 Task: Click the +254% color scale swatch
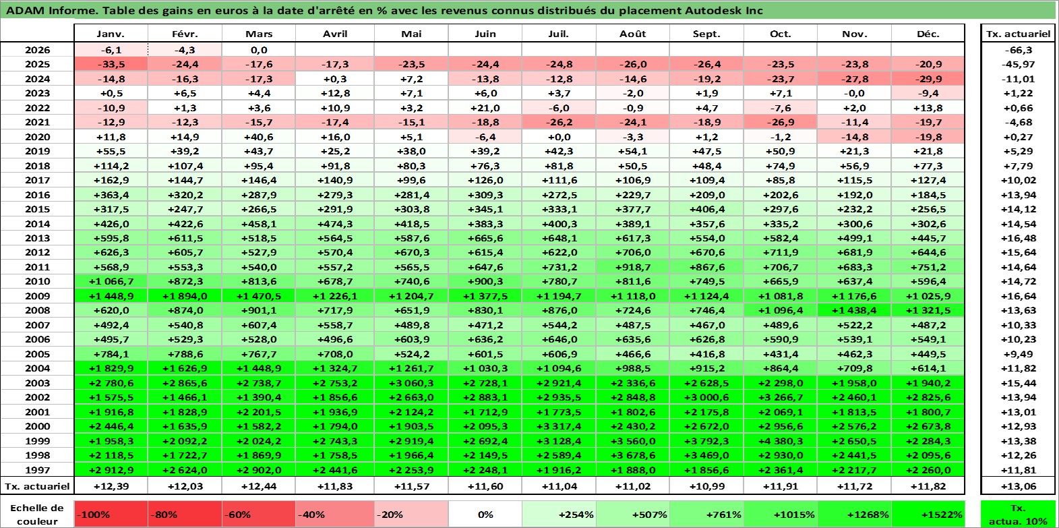559,514
